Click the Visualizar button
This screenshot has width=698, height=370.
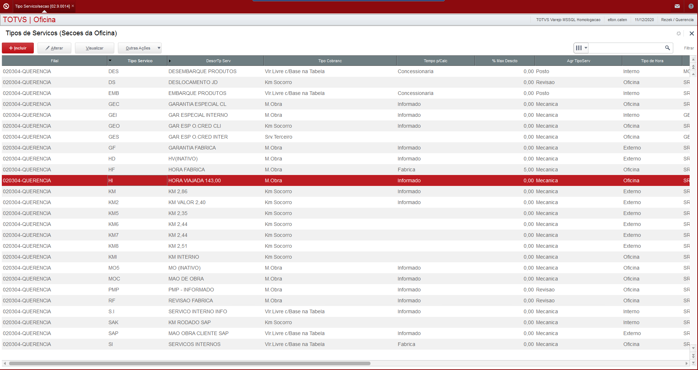[x=95, y=48]
